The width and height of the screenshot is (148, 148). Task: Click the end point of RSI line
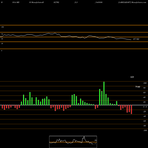point(131,40)
